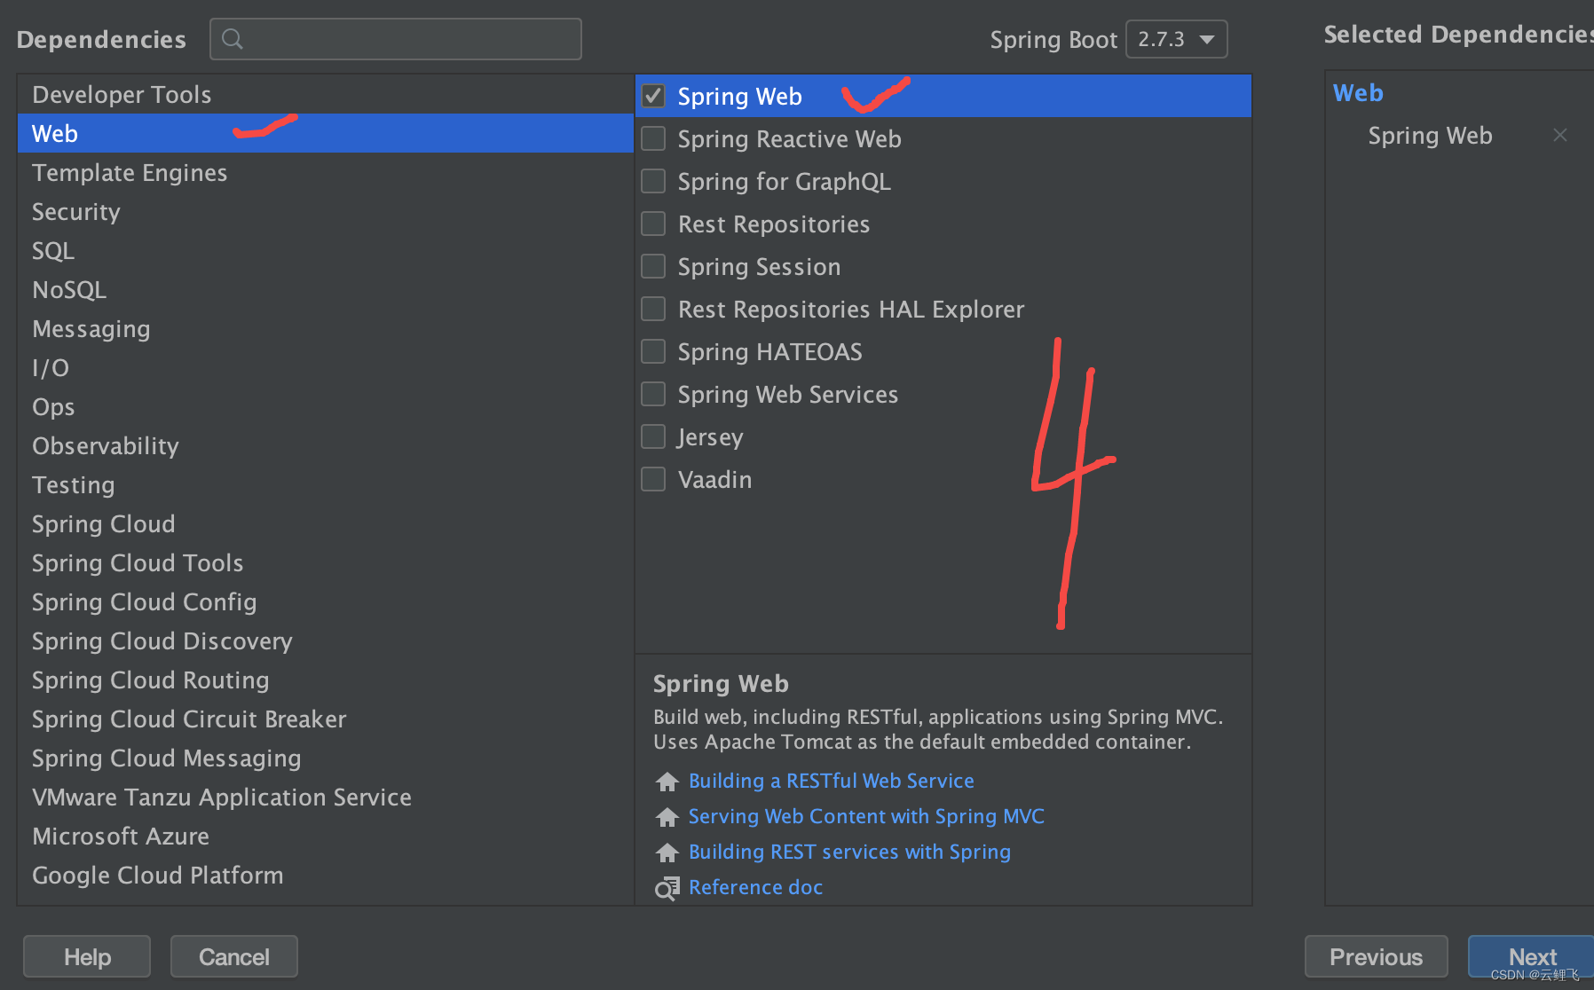Tick the Vaadin checkbox
The height and width of the screenshot is (990, 1594).
(653, 479)
